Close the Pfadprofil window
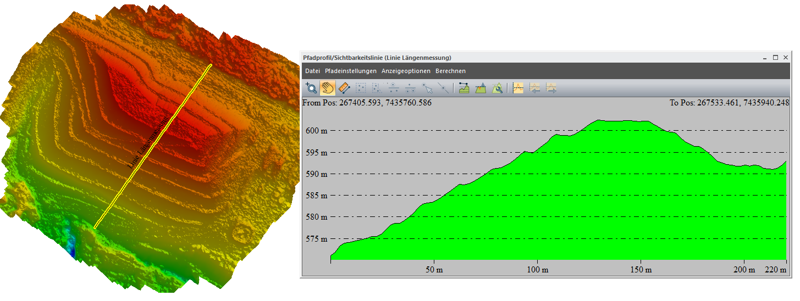 786,57
